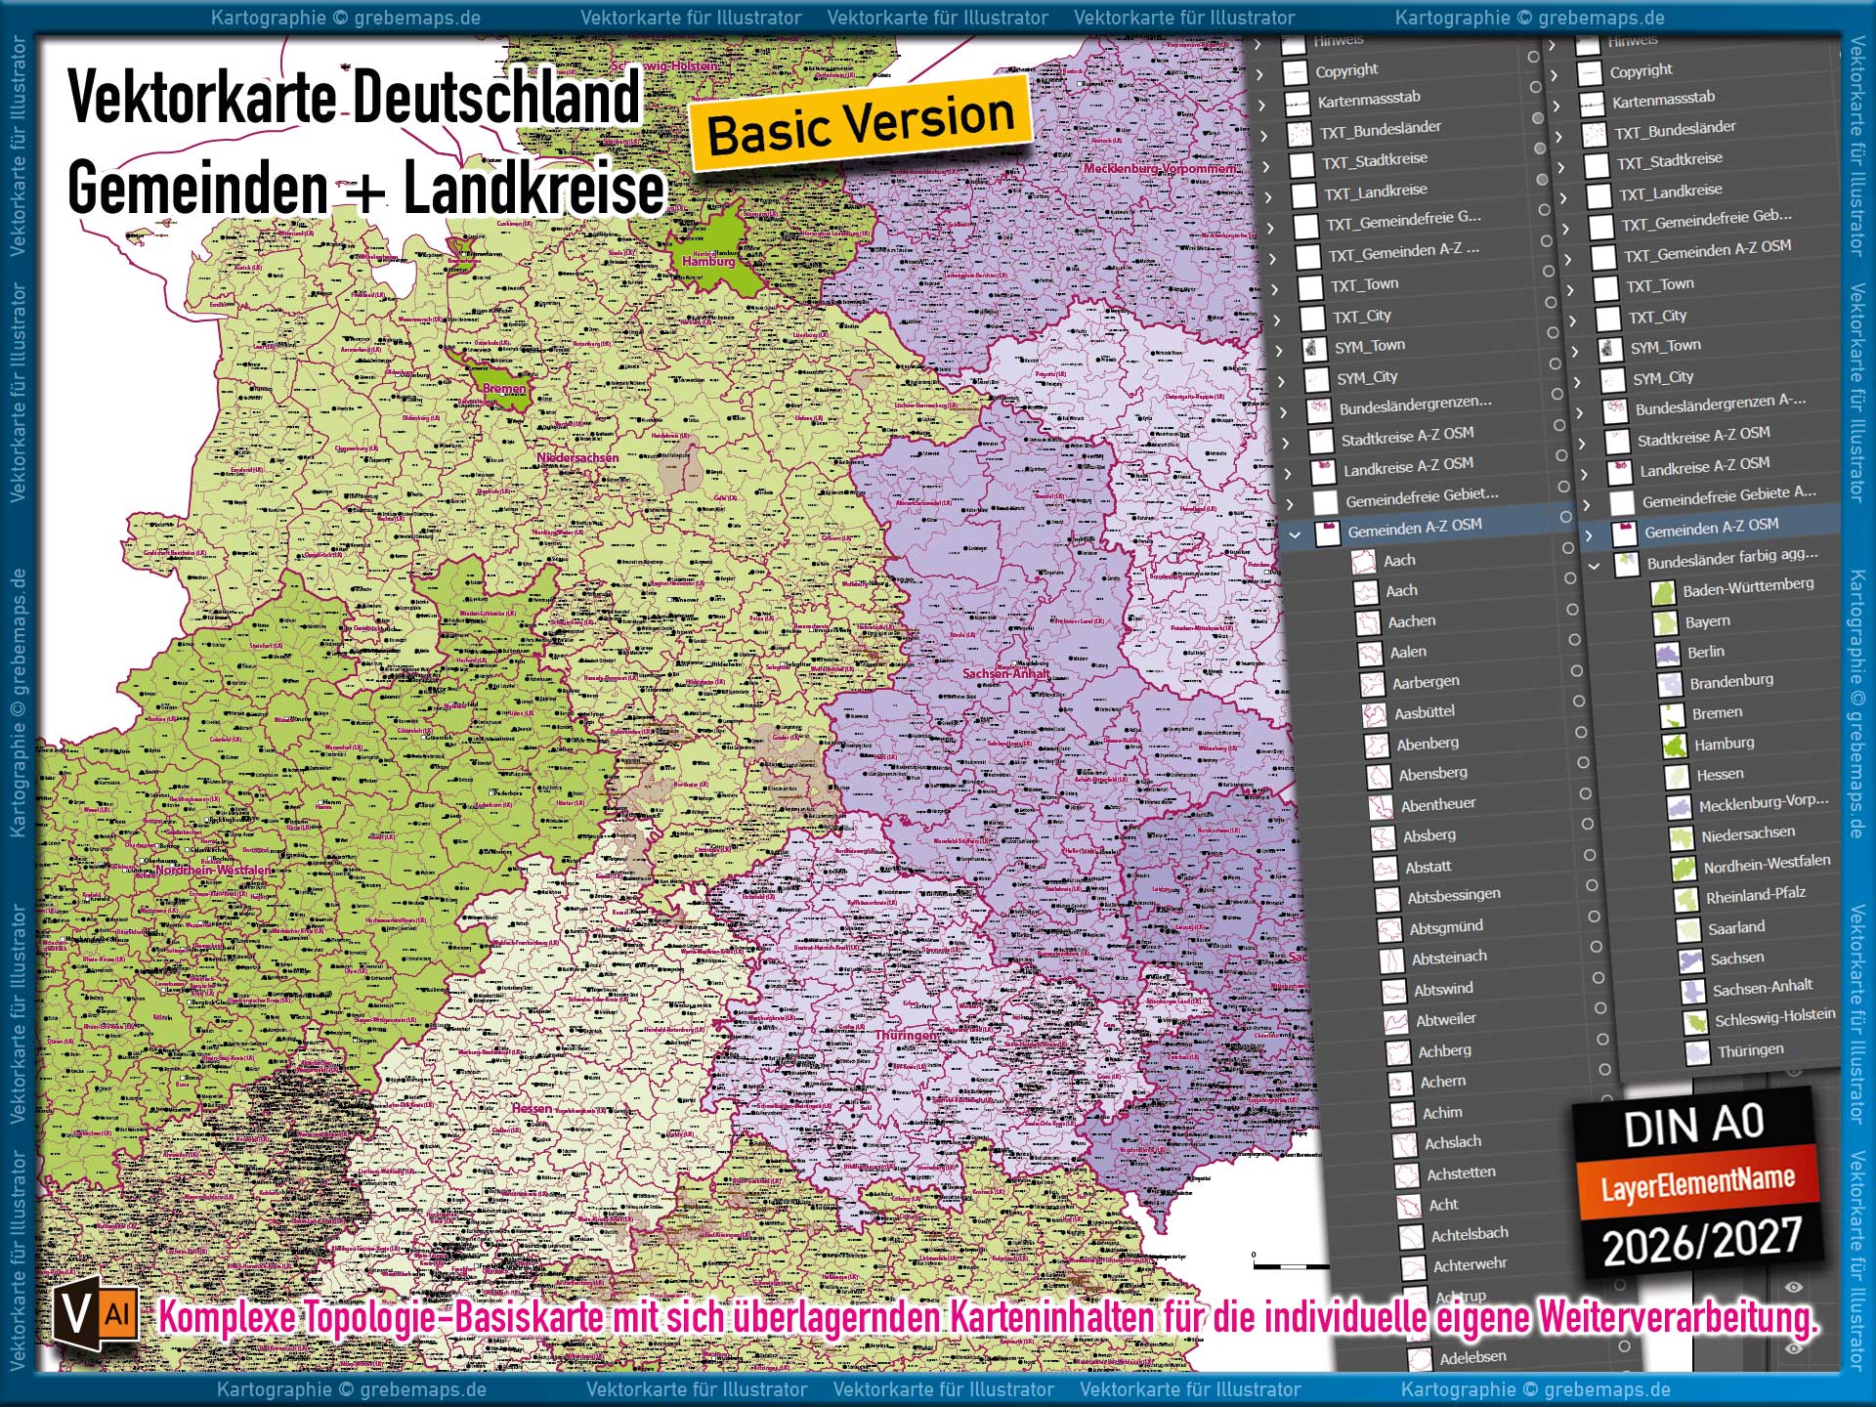This screenshot has height=1407, width=1876.
Task: Click the Hamburg layer thumbnail in right panel
Action: [1675, 746]
